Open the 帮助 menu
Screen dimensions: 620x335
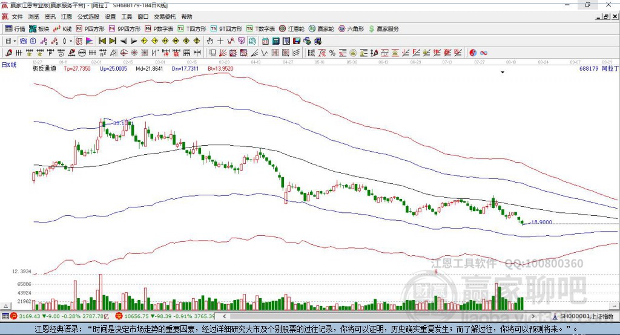pyautogui.click(x=186, y=16)
